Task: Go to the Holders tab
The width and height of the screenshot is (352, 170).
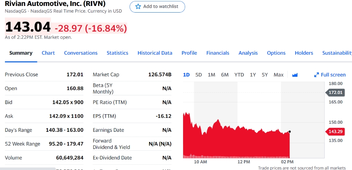Action: 304,53
